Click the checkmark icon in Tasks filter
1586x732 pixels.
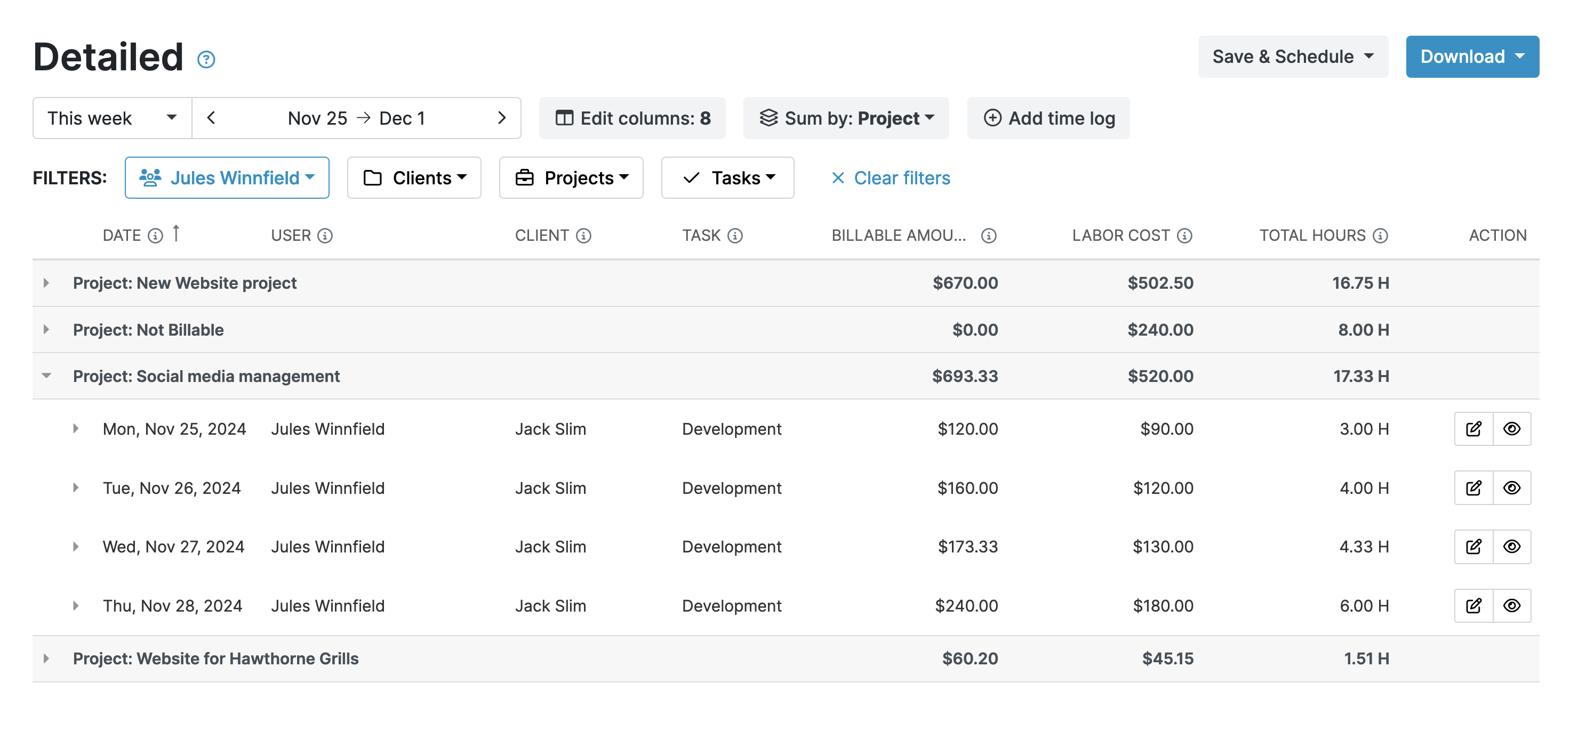click(x=691, y=177)
